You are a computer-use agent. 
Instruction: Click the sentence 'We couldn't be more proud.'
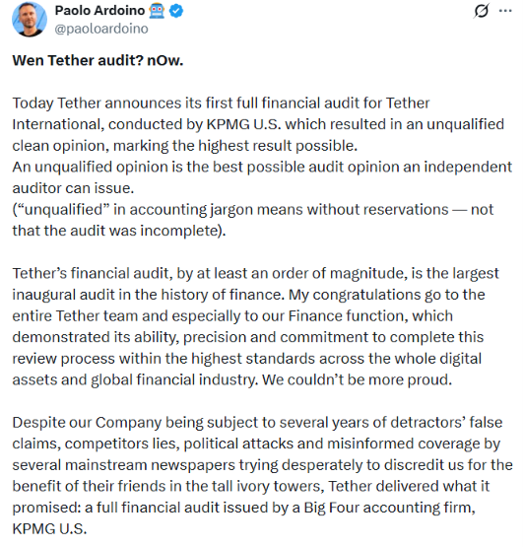[357, 379]
